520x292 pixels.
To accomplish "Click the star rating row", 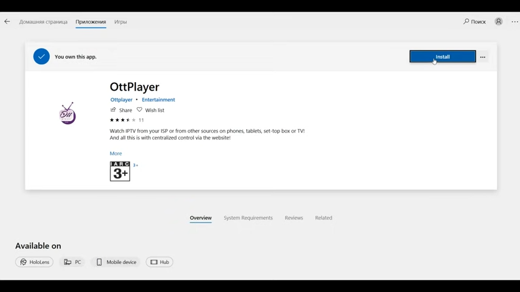I will [x=122, y=120].
